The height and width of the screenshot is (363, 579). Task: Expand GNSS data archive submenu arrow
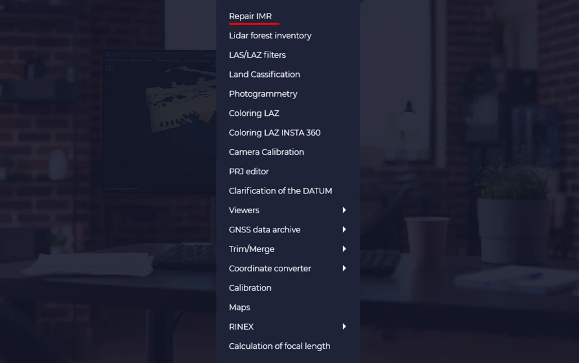[344, 230]
